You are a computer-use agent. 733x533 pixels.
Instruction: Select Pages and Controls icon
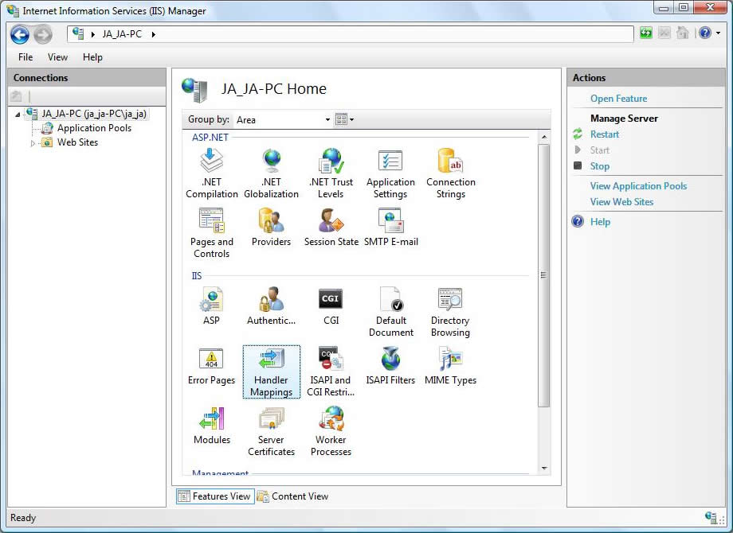[212, 233]
